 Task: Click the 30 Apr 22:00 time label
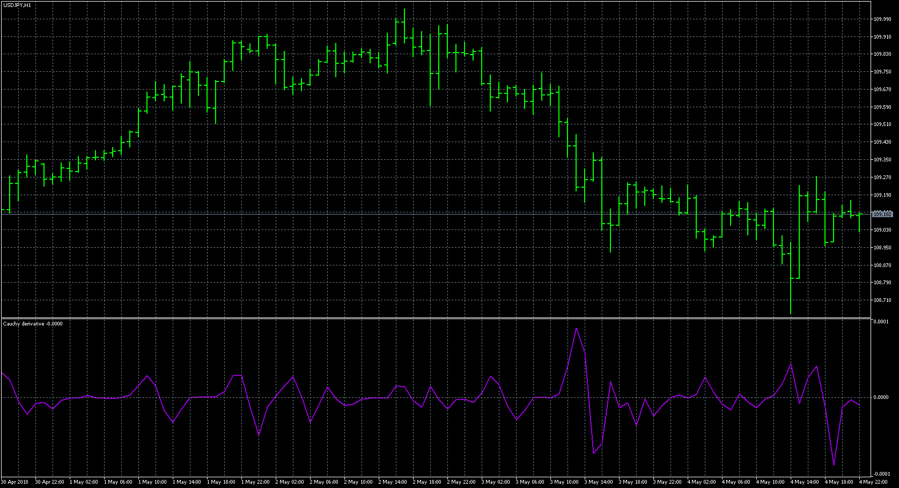tap(50, 482)
